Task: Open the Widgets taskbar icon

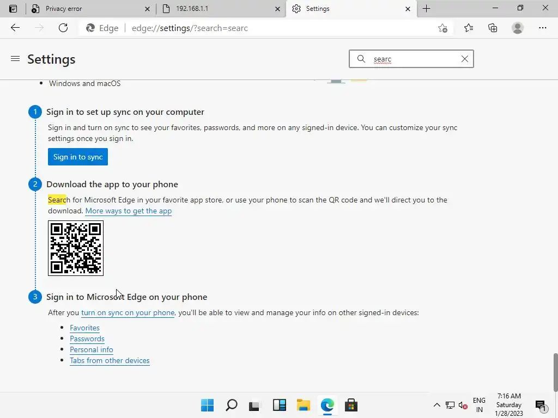Action: [x=280, y=405]
